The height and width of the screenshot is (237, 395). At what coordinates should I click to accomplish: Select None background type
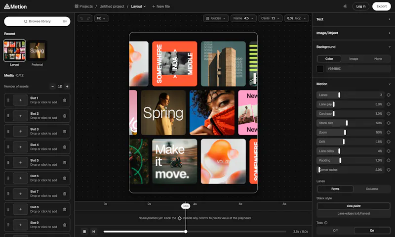(378, 59)
